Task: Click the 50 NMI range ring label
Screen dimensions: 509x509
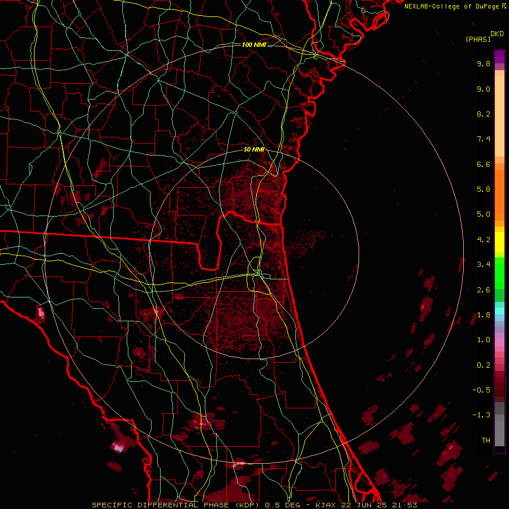Action: (254, 150)
